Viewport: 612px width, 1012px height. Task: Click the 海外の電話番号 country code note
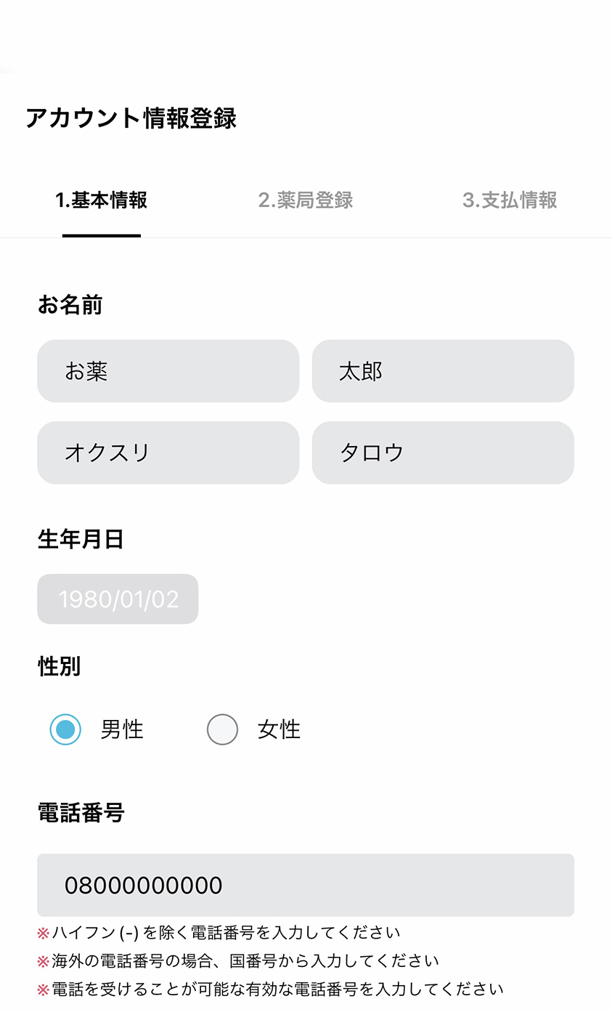coord(245,960)
